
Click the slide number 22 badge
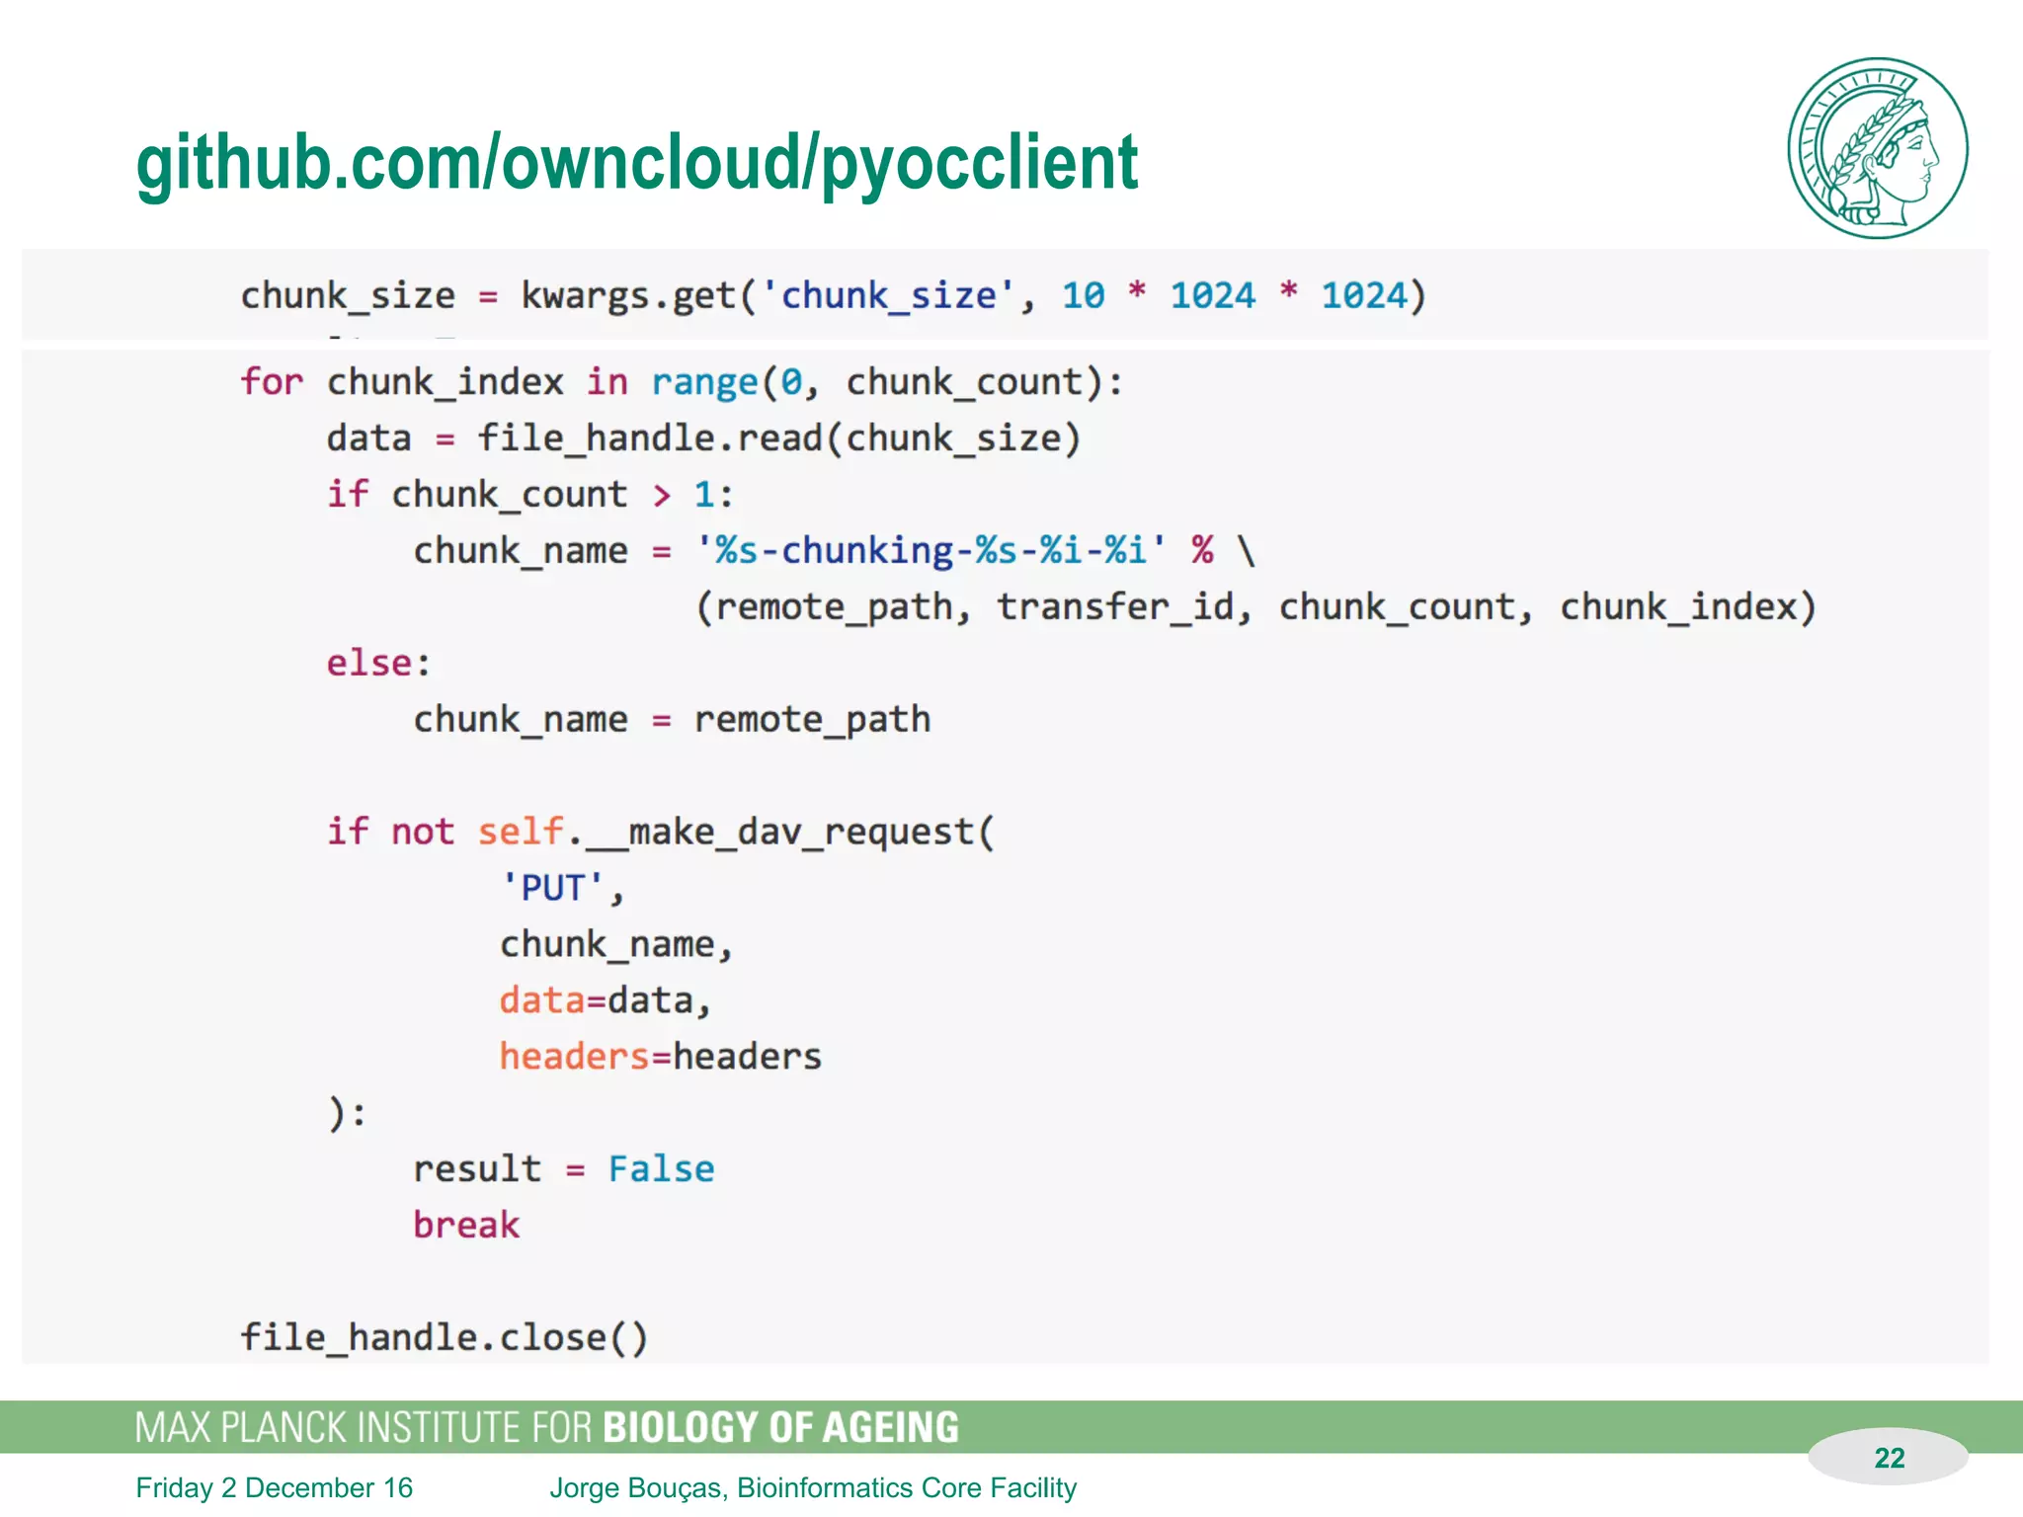point(1888,1458)
